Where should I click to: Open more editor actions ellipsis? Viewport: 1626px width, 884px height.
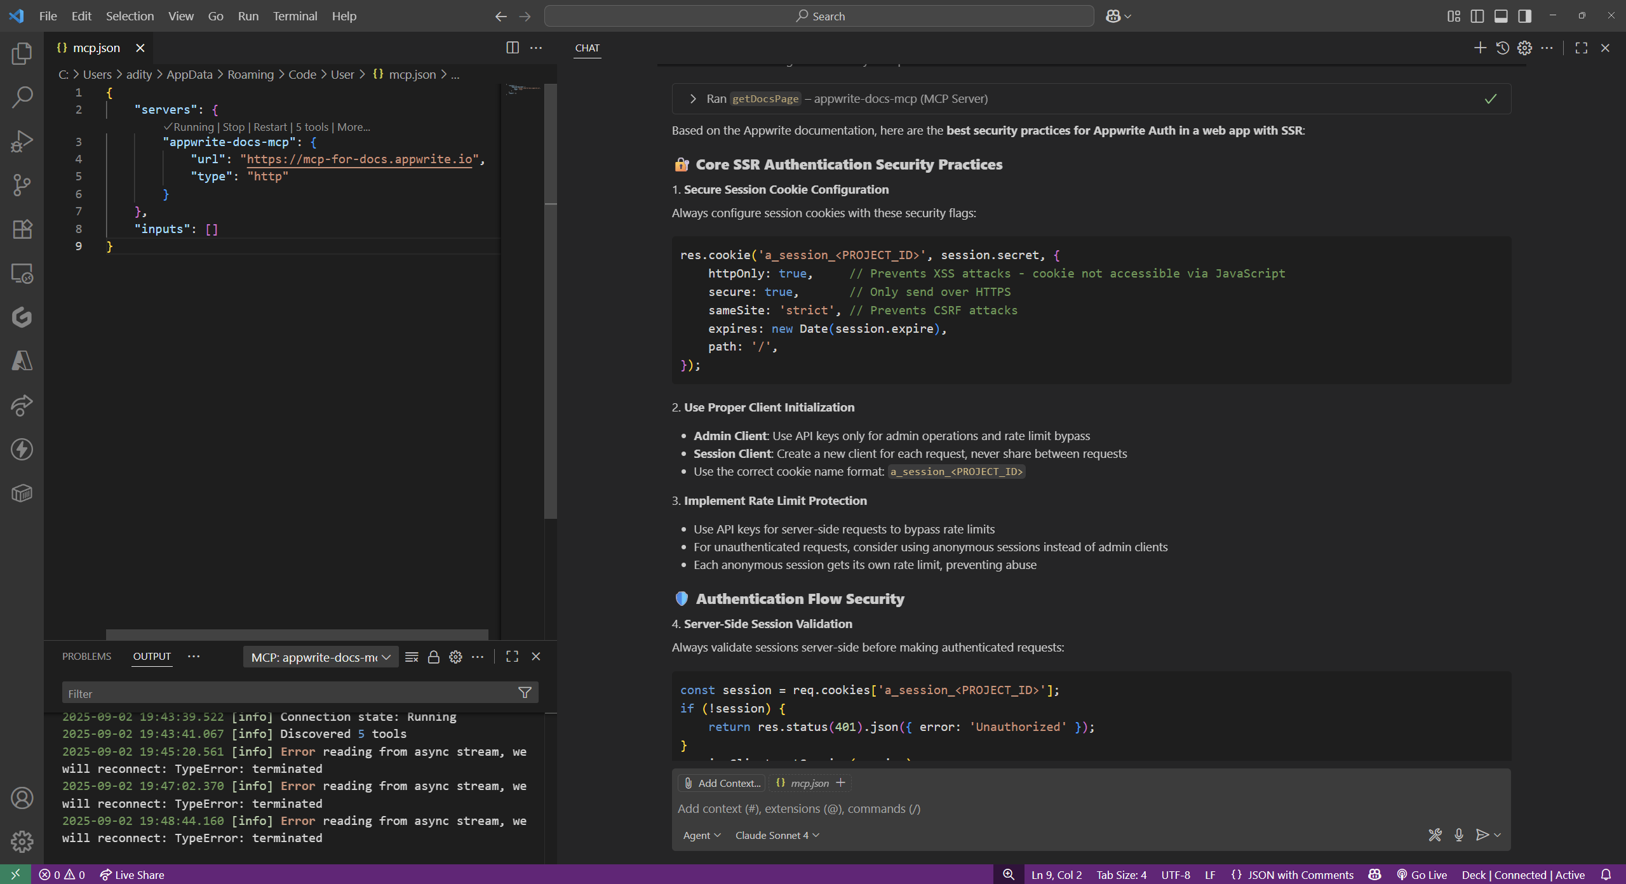point(536,48)
